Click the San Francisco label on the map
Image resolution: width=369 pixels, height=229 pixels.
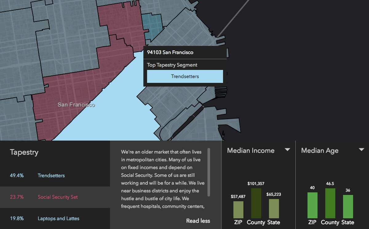[x=76, y=105]
